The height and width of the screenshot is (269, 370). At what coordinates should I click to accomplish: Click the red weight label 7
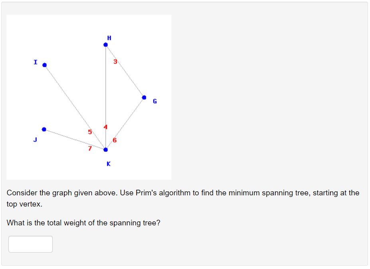90,148
